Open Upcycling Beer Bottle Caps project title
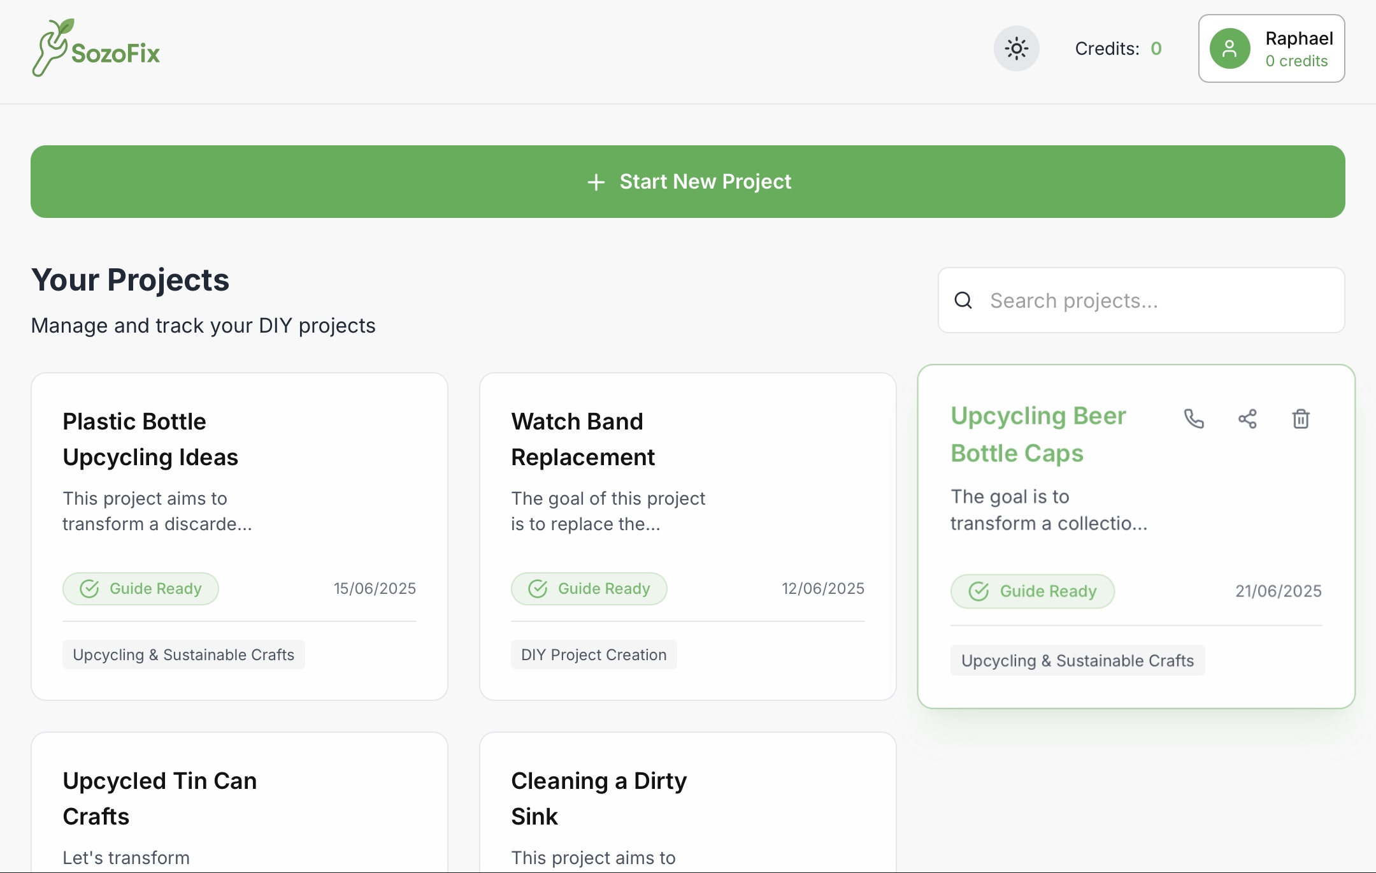This screenshot has height=873, width=1376. [x=1038, y=435]
